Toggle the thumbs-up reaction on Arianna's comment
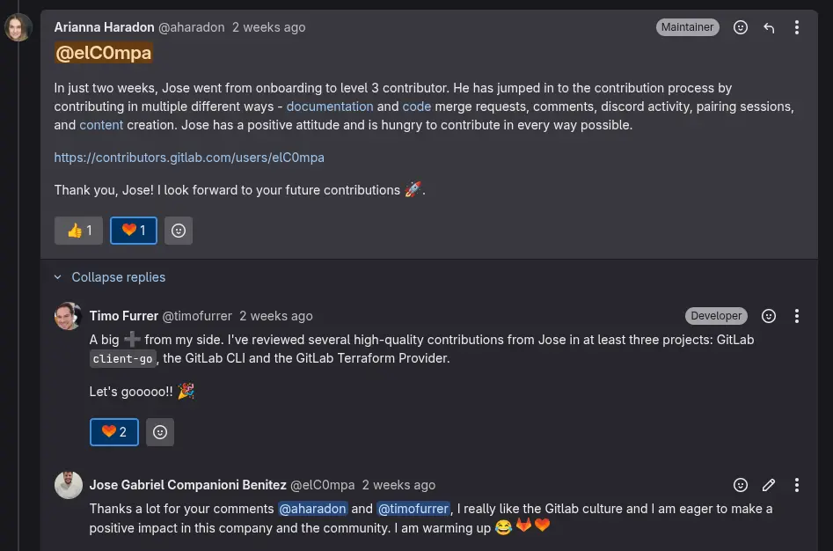 (x=78, y=231)
